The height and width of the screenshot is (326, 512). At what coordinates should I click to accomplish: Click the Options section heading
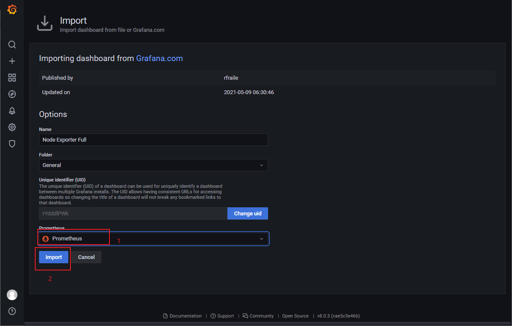[x=53, y=114]
